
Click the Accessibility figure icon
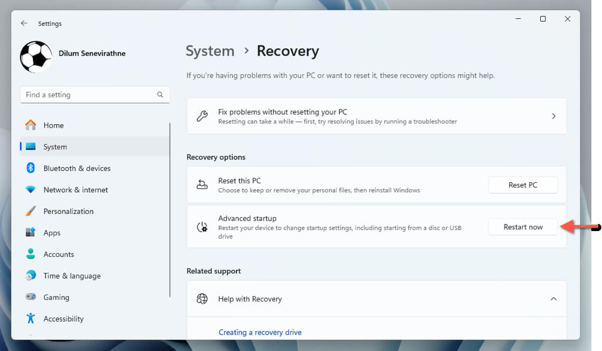(x=31, y=319)
